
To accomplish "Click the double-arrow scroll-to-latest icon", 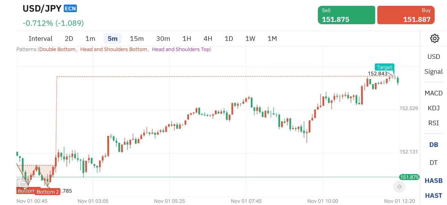I will [399, 187].
